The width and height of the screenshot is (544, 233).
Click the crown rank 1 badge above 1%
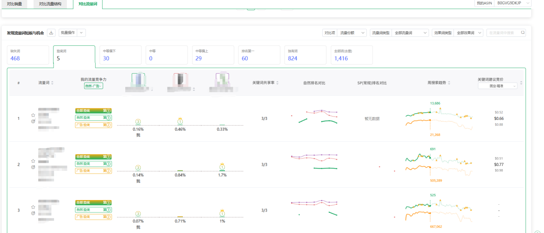point(222,212)
